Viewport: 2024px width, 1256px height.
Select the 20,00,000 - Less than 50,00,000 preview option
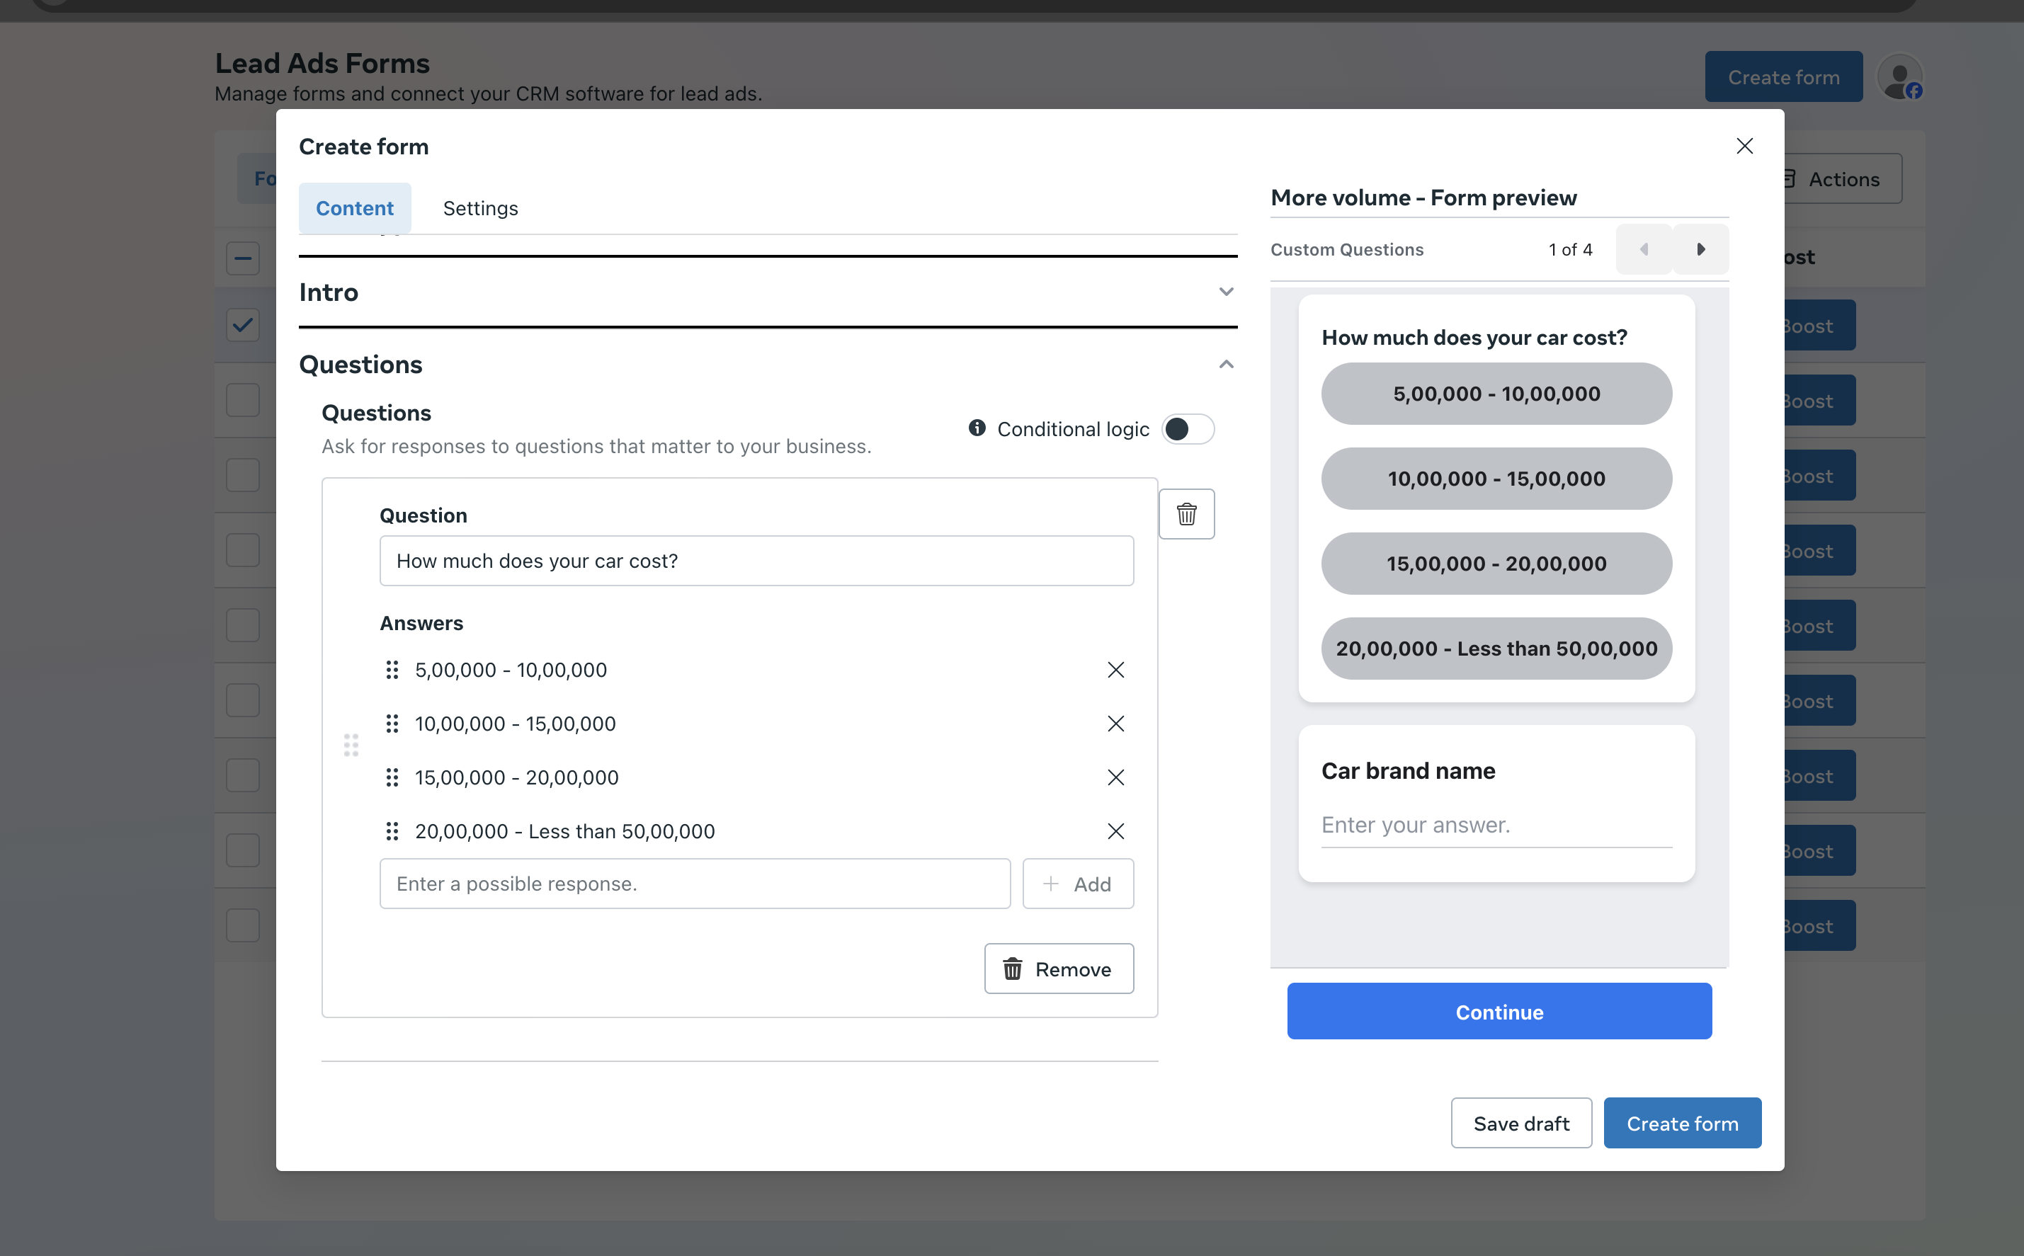click(x=1496, y=649)
